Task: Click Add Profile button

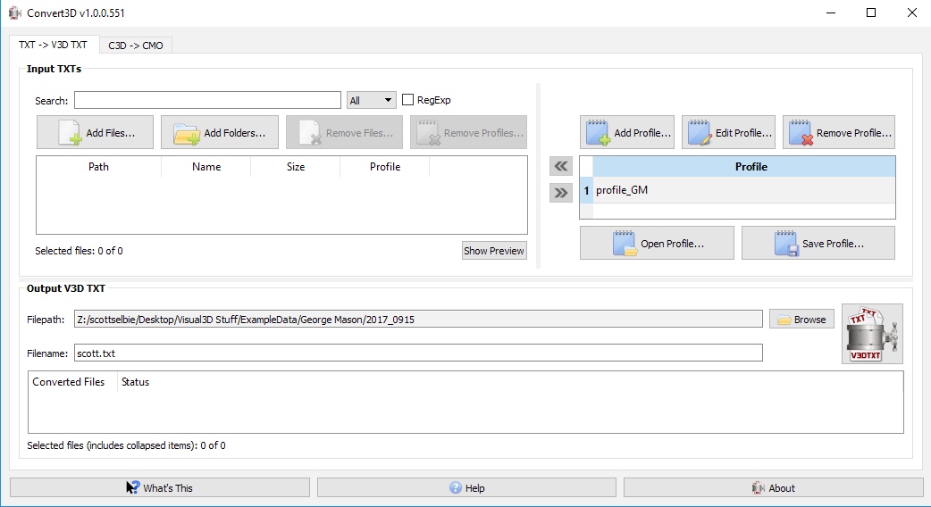Action: tap(627, 133)
